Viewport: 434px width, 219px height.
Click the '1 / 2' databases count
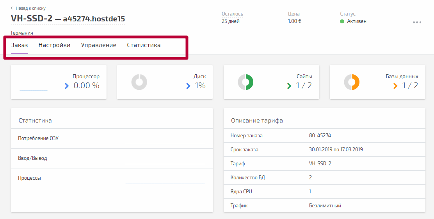tap(410, 86)
